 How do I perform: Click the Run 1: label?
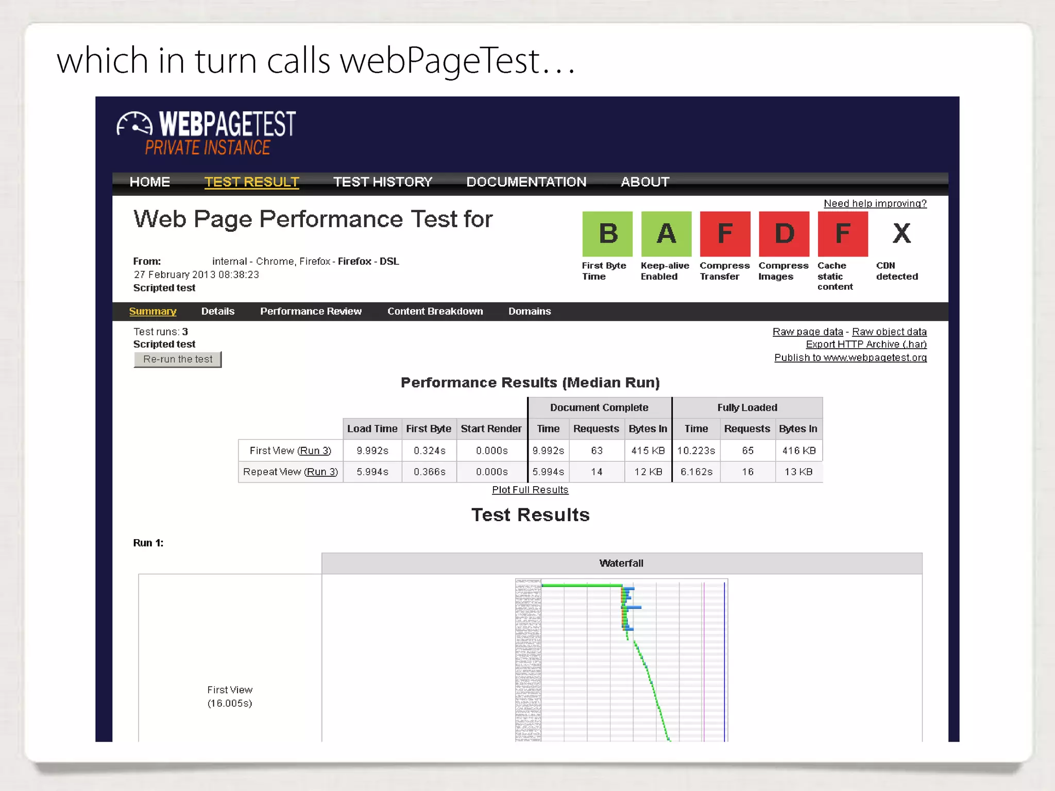coord(148,543)
